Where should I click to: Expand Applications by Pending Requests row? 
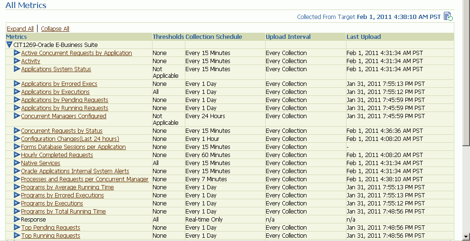tap(17, 100)
